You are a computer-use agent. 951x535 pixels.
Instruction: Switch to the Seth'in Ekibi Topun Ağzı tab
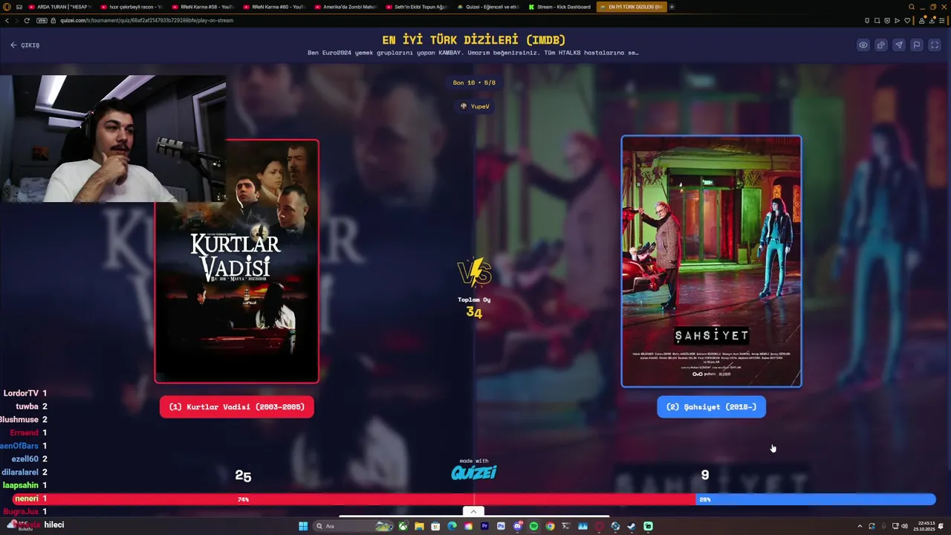pos(418,7)
